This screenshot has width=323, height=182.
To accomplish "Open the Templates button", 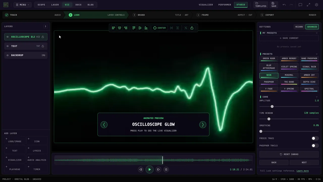I will [x=261, y=5].
